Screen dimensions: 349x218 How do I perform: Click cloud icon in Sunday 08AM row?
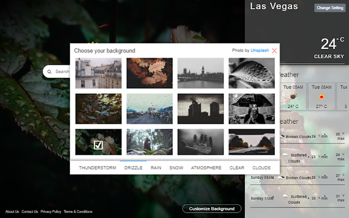pyautogui.click(x=281, y=177)
